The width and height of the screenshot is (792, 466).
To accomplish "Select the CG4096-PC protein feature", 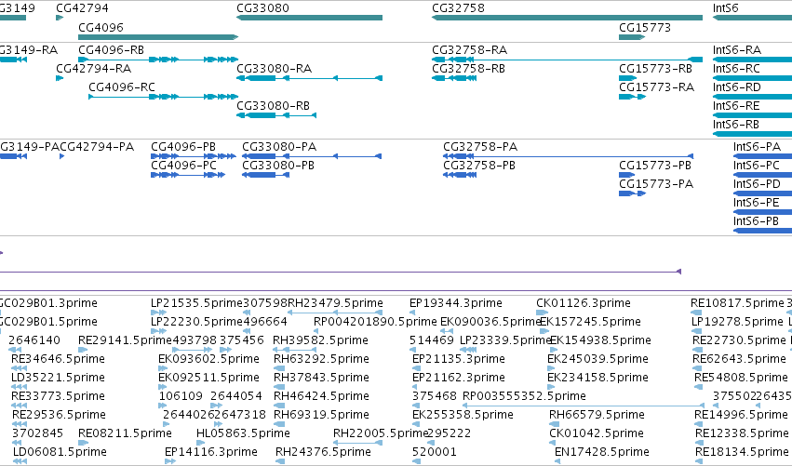I will (188, 175).
